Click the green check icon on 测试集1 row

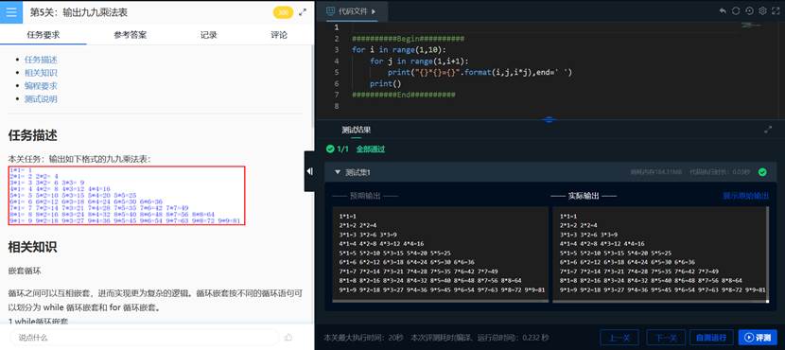pos(762,172)
